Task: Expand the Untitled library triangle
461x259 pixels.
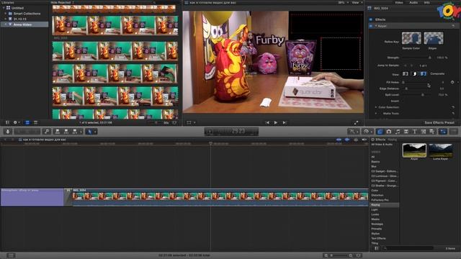Action: (4, 8)
